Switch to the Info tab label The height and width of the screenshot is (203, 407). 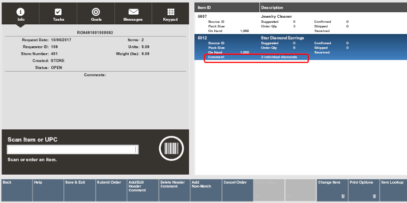pos(21,19)
